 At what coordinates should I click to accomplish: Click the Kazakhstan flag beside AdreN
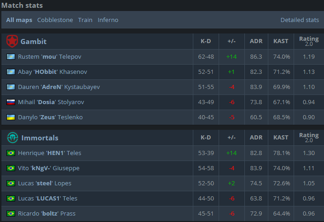tap(11, 87)
